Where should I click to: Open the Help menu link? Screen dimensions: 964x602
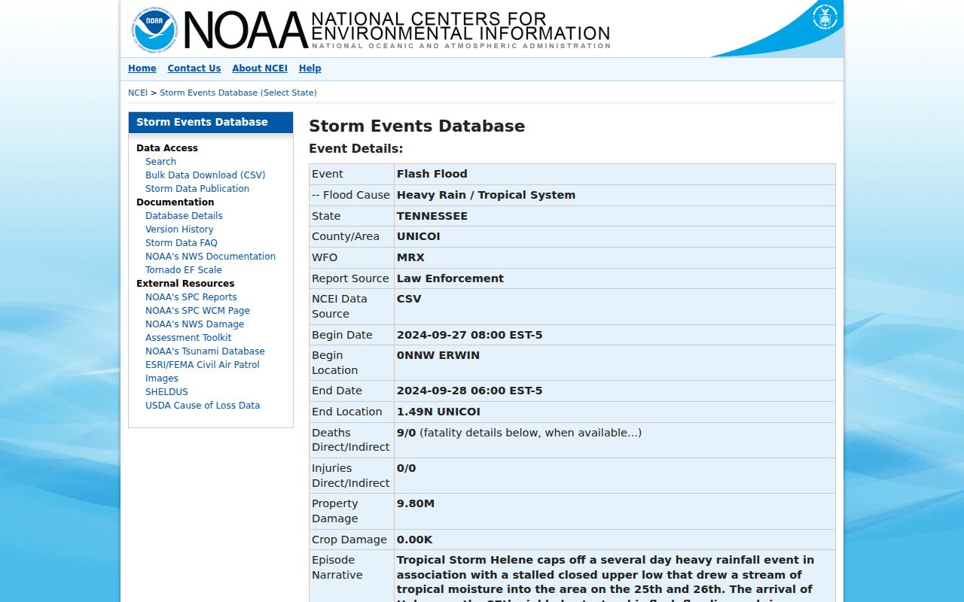pos(310,68)
